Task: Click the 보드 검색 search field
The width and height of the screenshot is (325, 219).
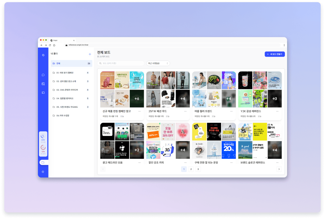Action: [x=121, y=63]
